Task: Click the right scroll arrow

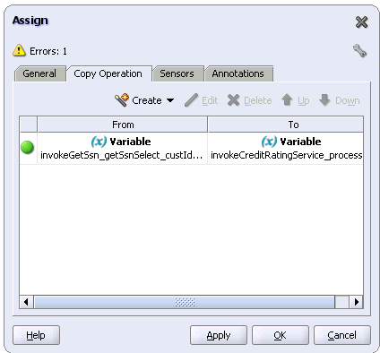Action: (x=357, y=302)
